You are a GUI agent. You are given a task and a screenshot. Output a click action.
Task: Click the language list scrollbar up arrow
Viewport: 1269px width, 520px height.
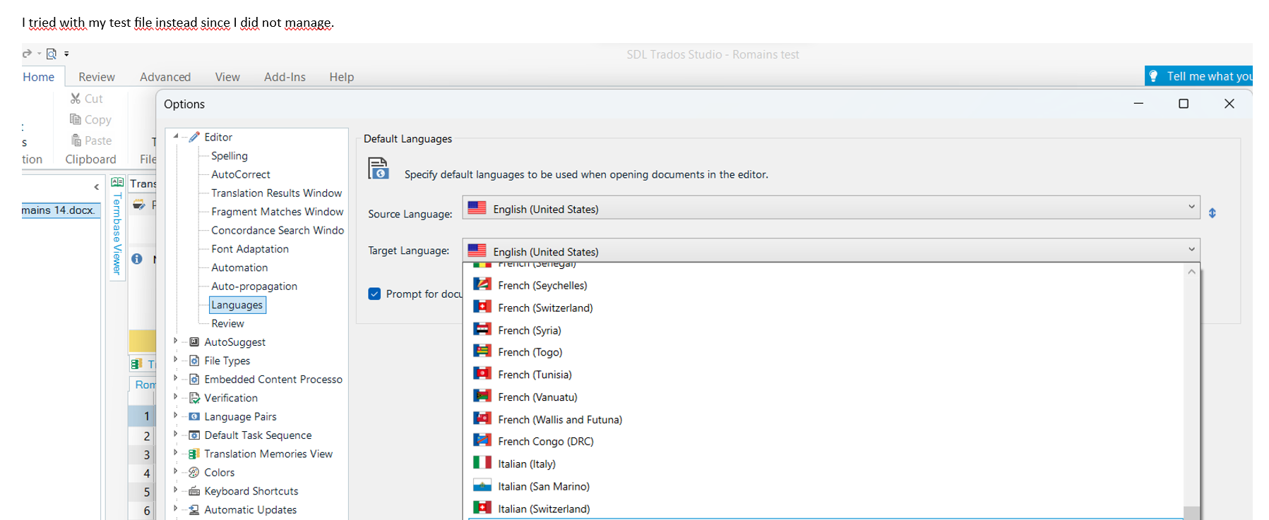(x=1191, y=272)
